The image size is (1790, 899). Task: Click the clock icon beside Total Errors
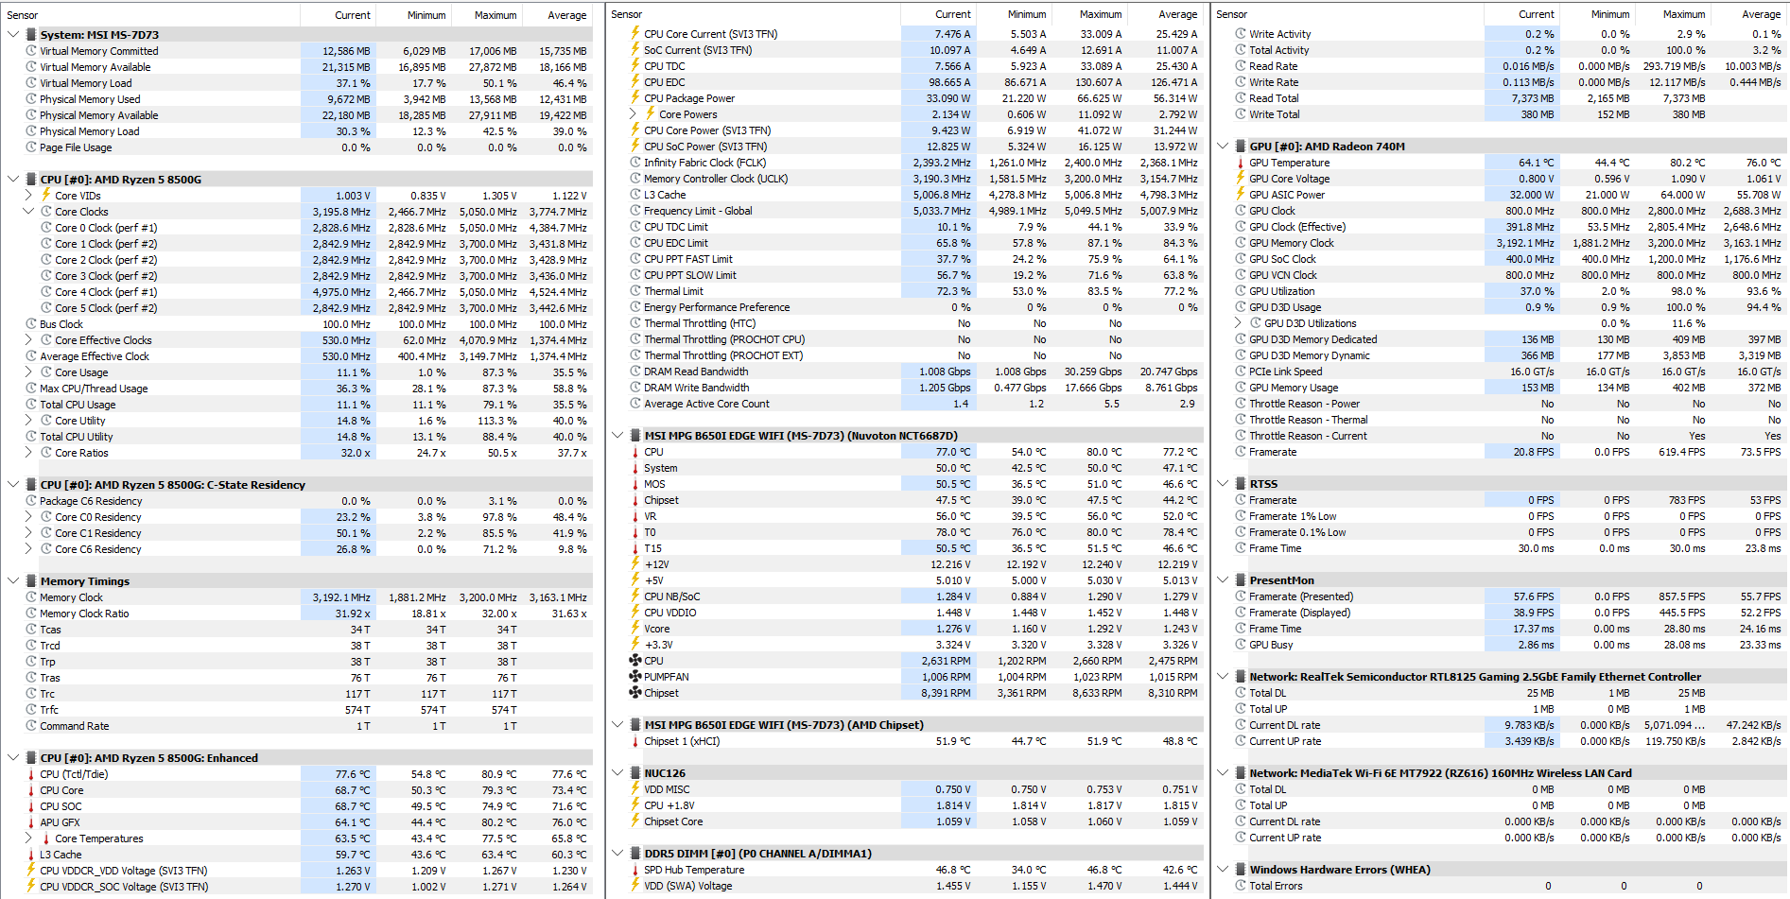pos(1241,886)
